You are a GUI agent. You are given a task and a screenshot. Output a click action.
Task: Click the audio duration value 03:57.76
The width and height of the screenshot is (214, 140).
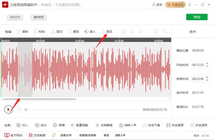(x=198, y=107)
